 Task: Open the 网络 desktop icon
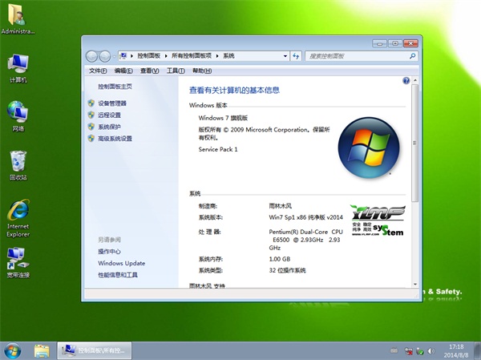pos(18,116)
